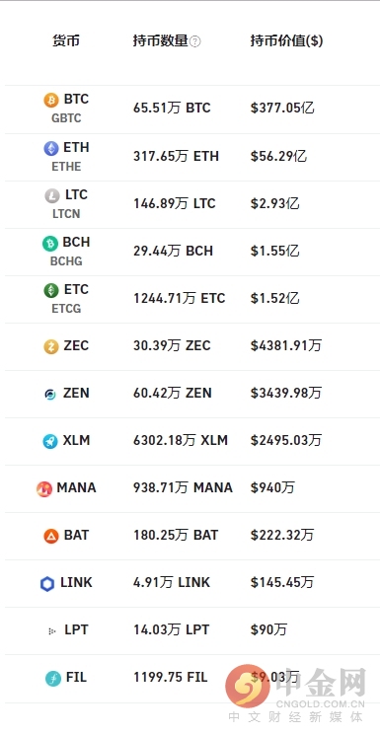Click the Ethereum ETH coin icon
Screen dimensions: 380x735
click(x=51, y=149)
